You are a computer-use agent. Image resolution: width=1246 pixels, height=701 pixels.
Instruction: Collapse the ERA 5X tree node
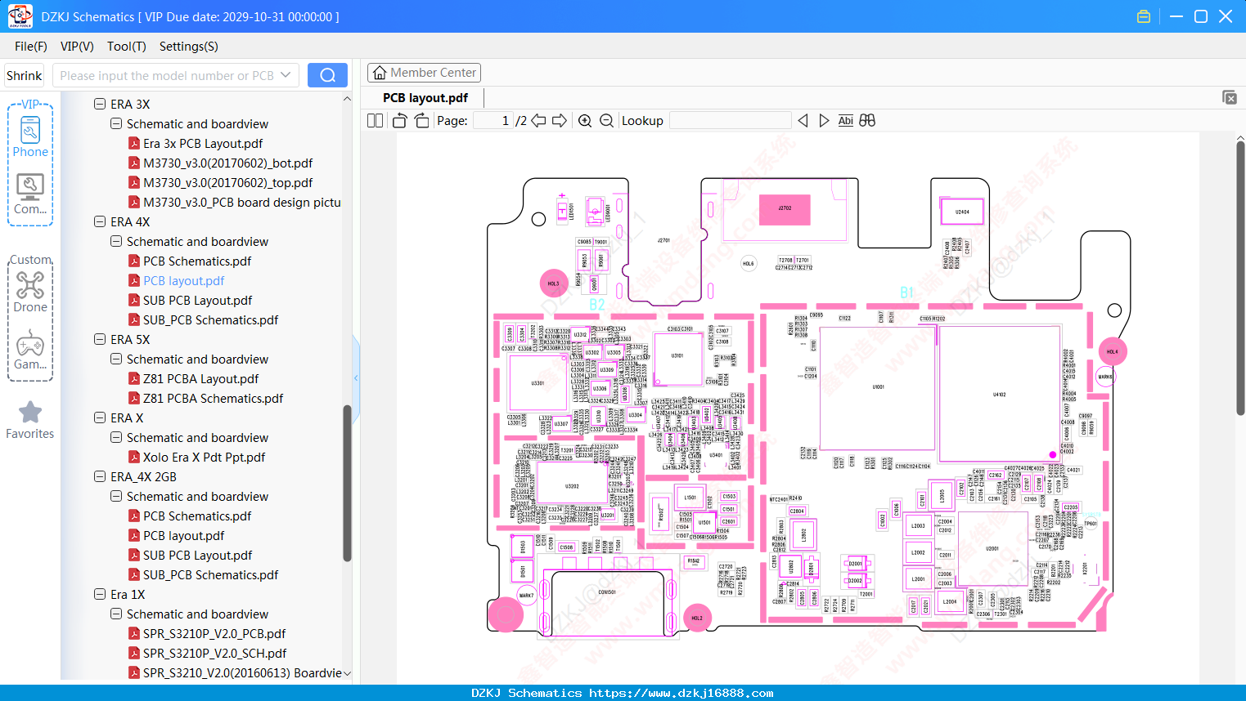(x=100, y=339)
